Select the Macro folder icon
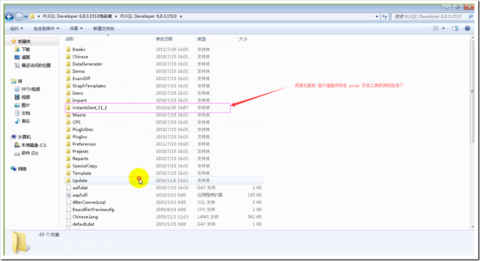 pyautogui.click(x=68, y=115)
